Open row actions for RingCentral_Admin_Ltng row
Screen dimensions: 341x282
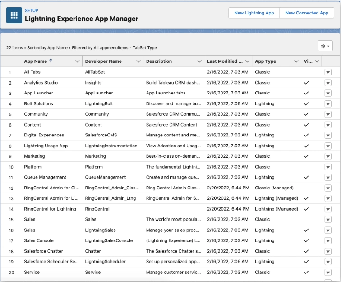[x=328, y=198]
